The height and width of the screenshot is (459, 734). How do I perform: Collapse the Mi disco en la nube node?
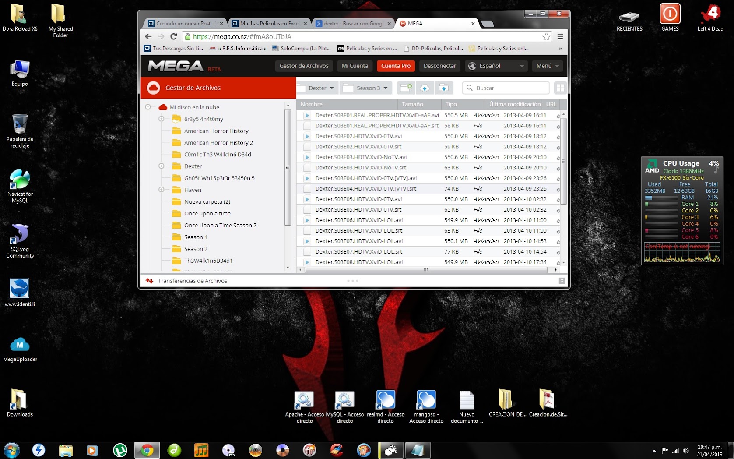(148, 107)
